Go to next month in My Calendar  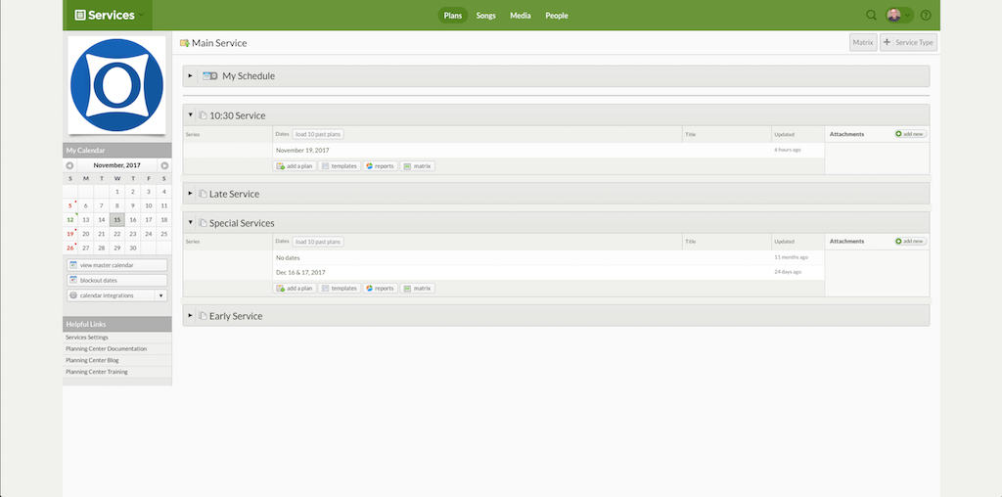[164, 165]
